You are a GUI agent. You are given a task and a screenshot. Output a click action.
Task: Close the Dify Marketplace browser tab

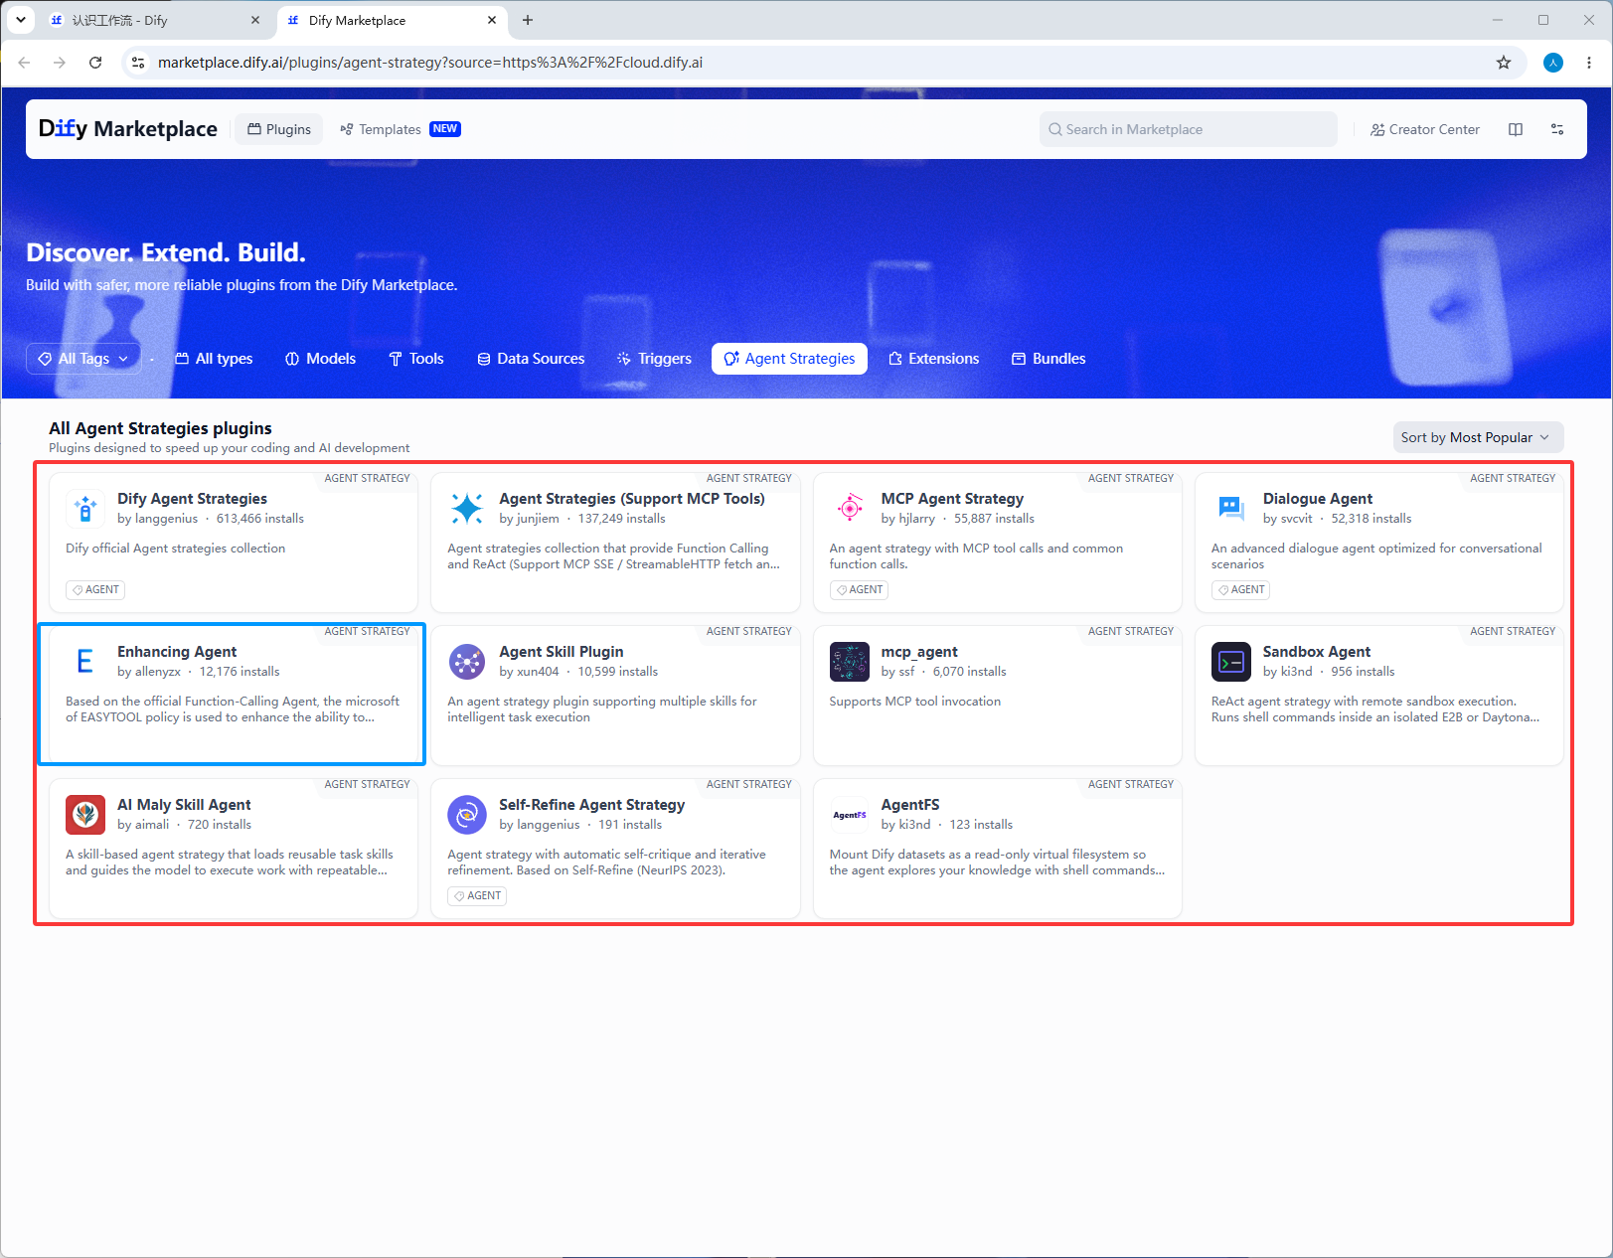(x=492, y=20)
